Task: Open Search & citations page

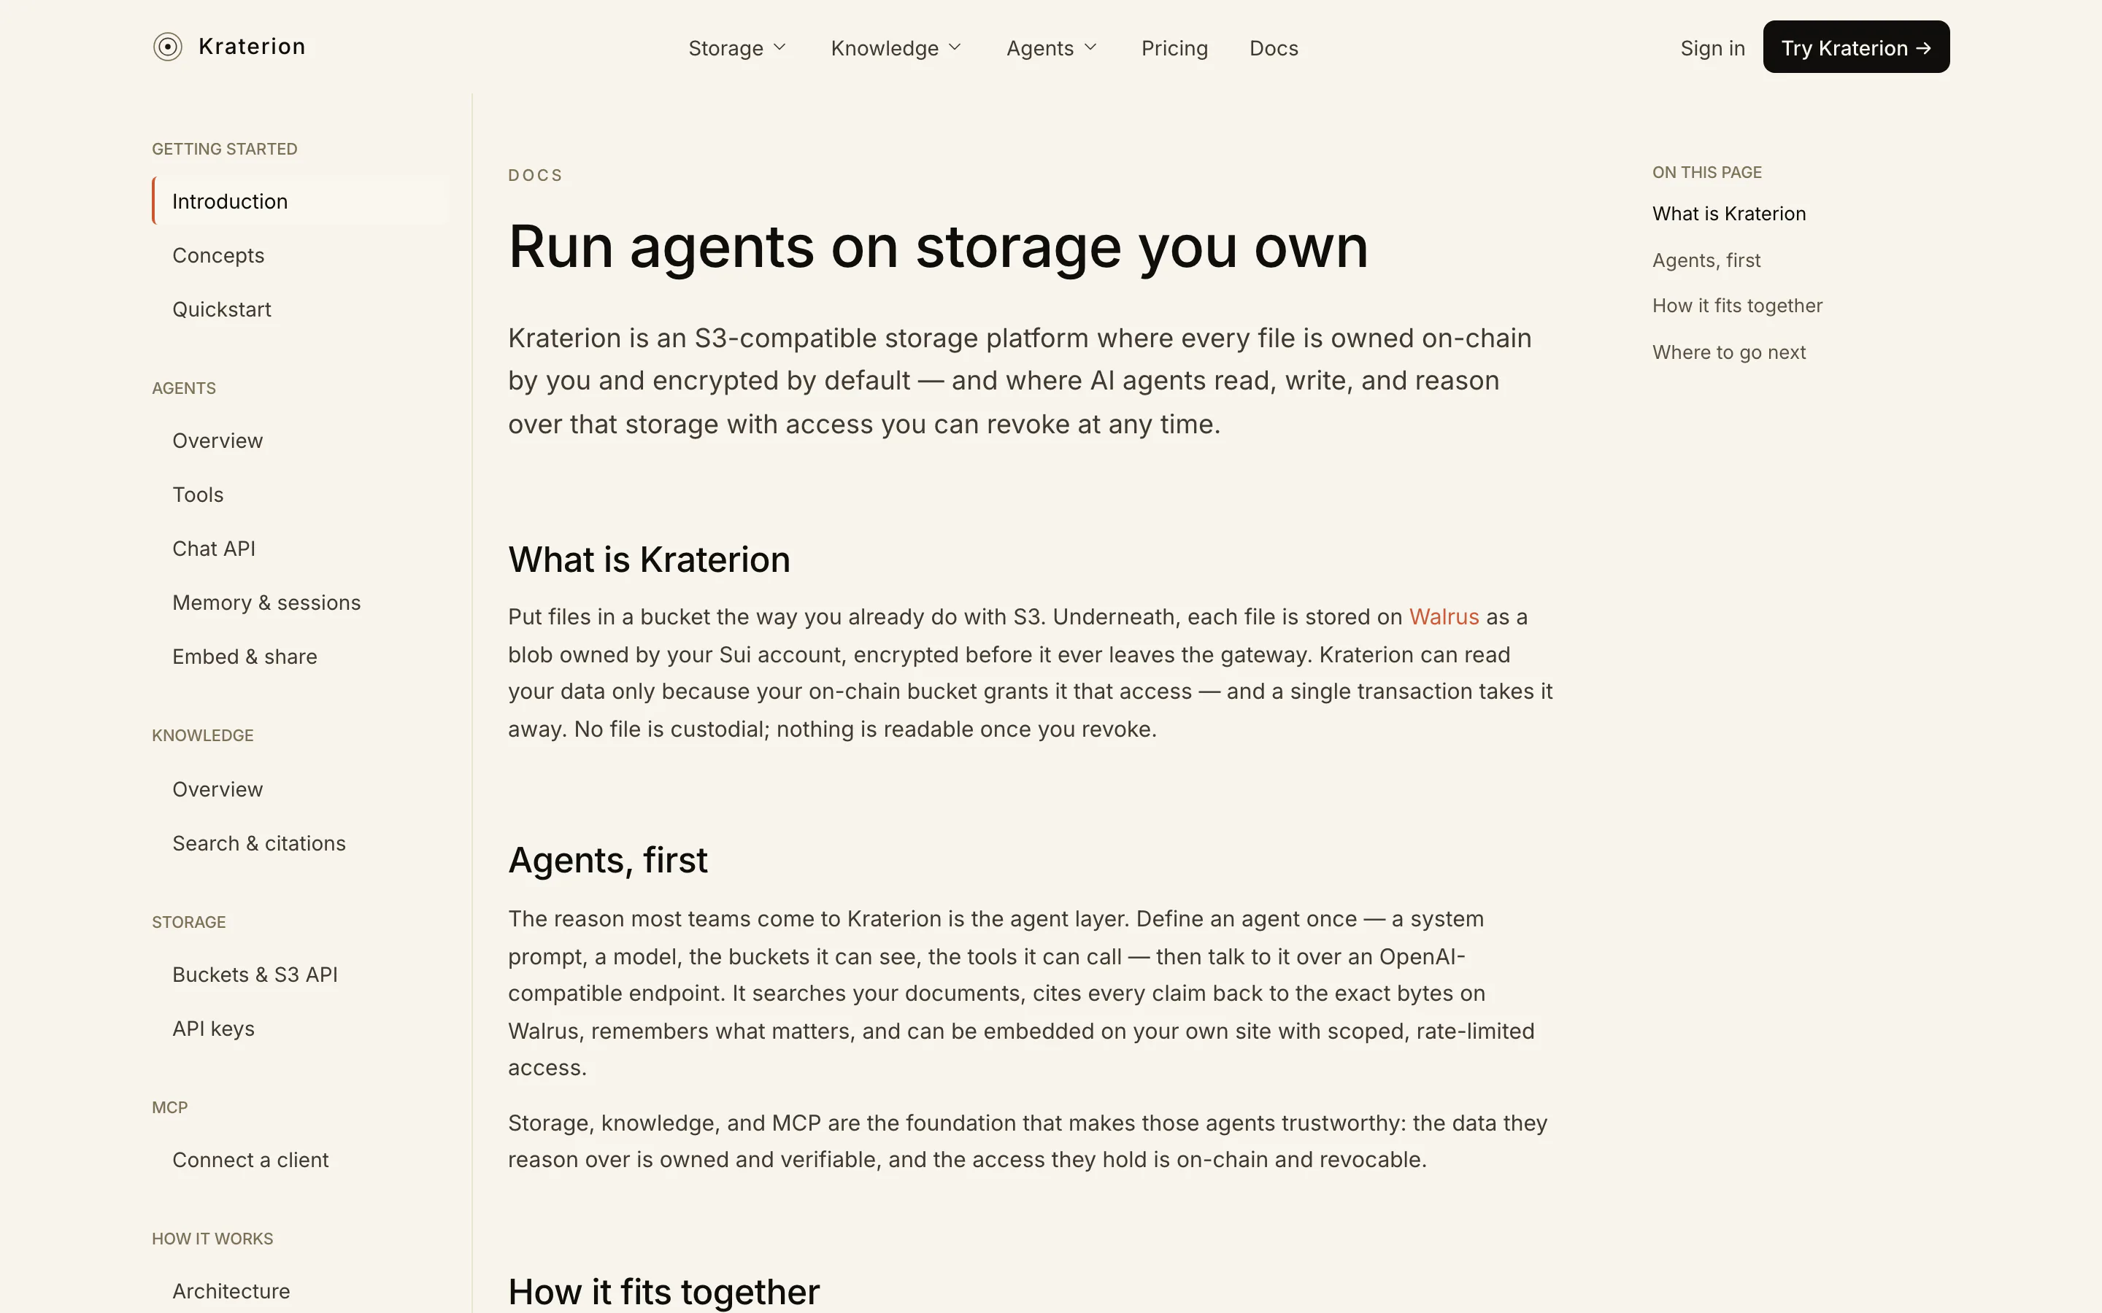Action: (x=259, y=843)
